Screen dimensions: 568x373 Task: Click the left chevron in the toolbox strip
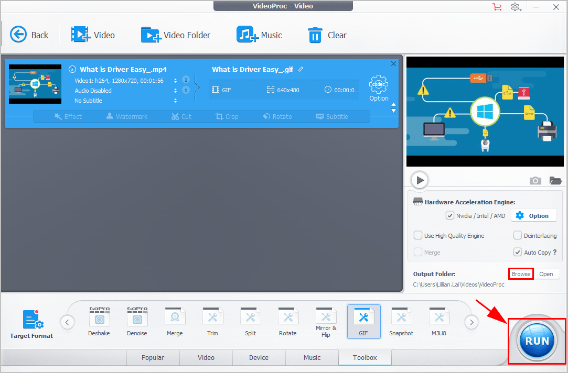tap(67, 322)
